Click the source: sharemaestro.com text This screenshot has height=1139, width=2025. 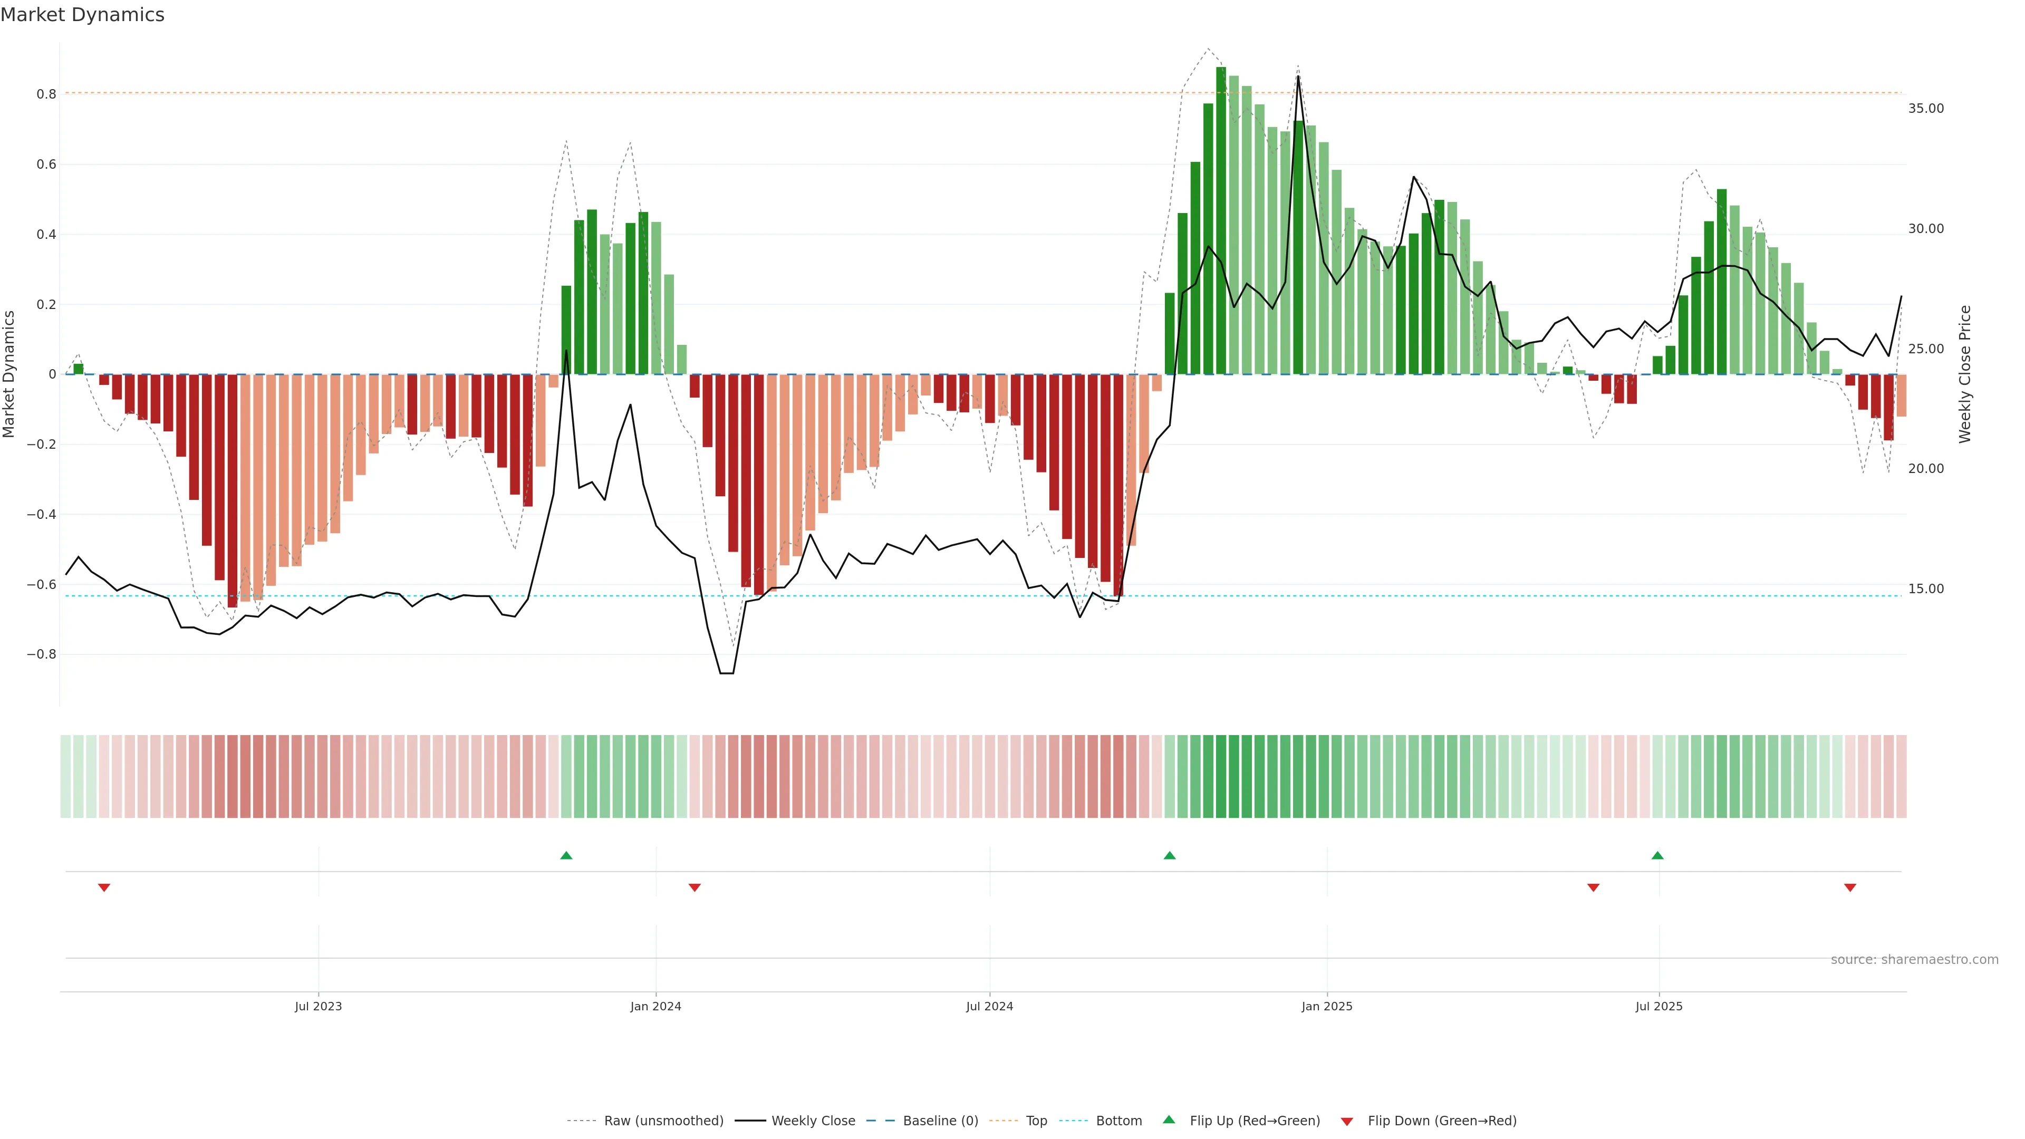coord(1914,960)
